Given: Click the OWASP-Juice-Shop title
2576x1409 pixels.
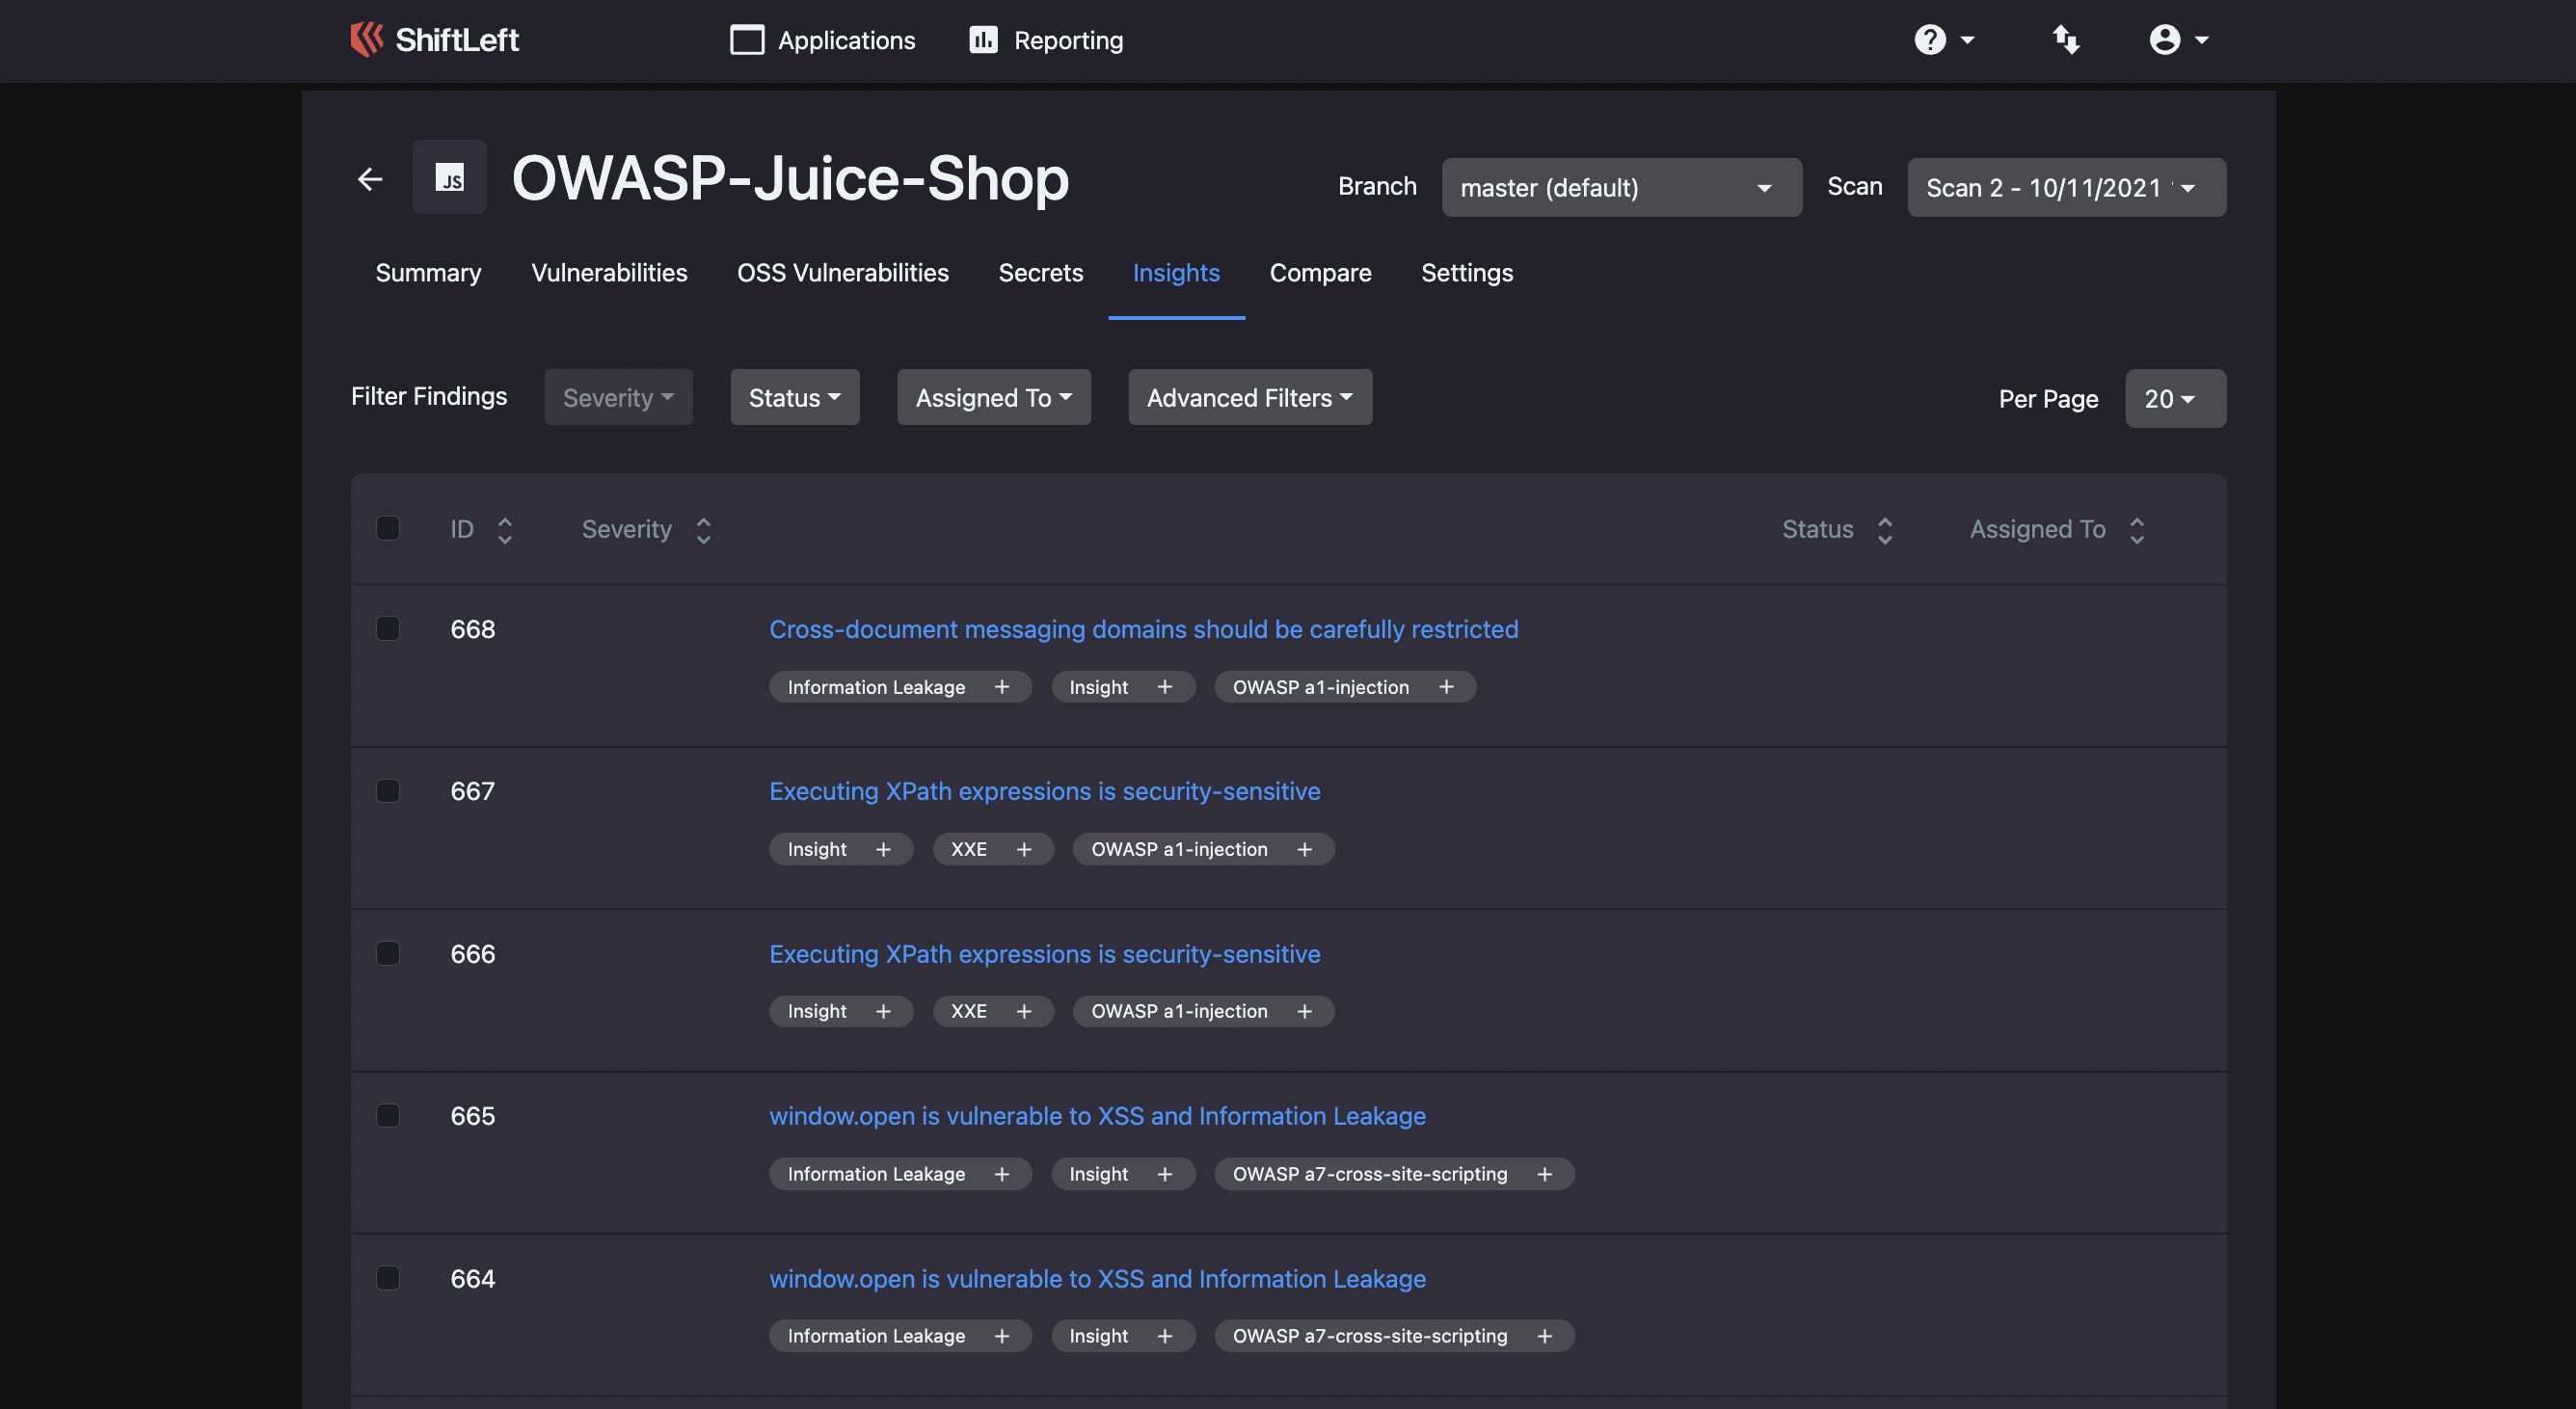Looking at the screenshot, I should tap(790, 178).
